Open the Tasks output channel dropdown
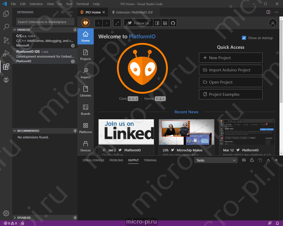Image resolution: width=283 pixels, height=226 pixels. coord(216,160)
